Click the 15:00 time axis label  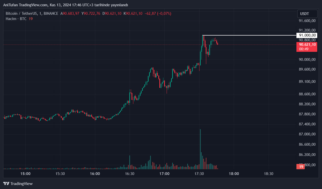(x=25, y=174)
